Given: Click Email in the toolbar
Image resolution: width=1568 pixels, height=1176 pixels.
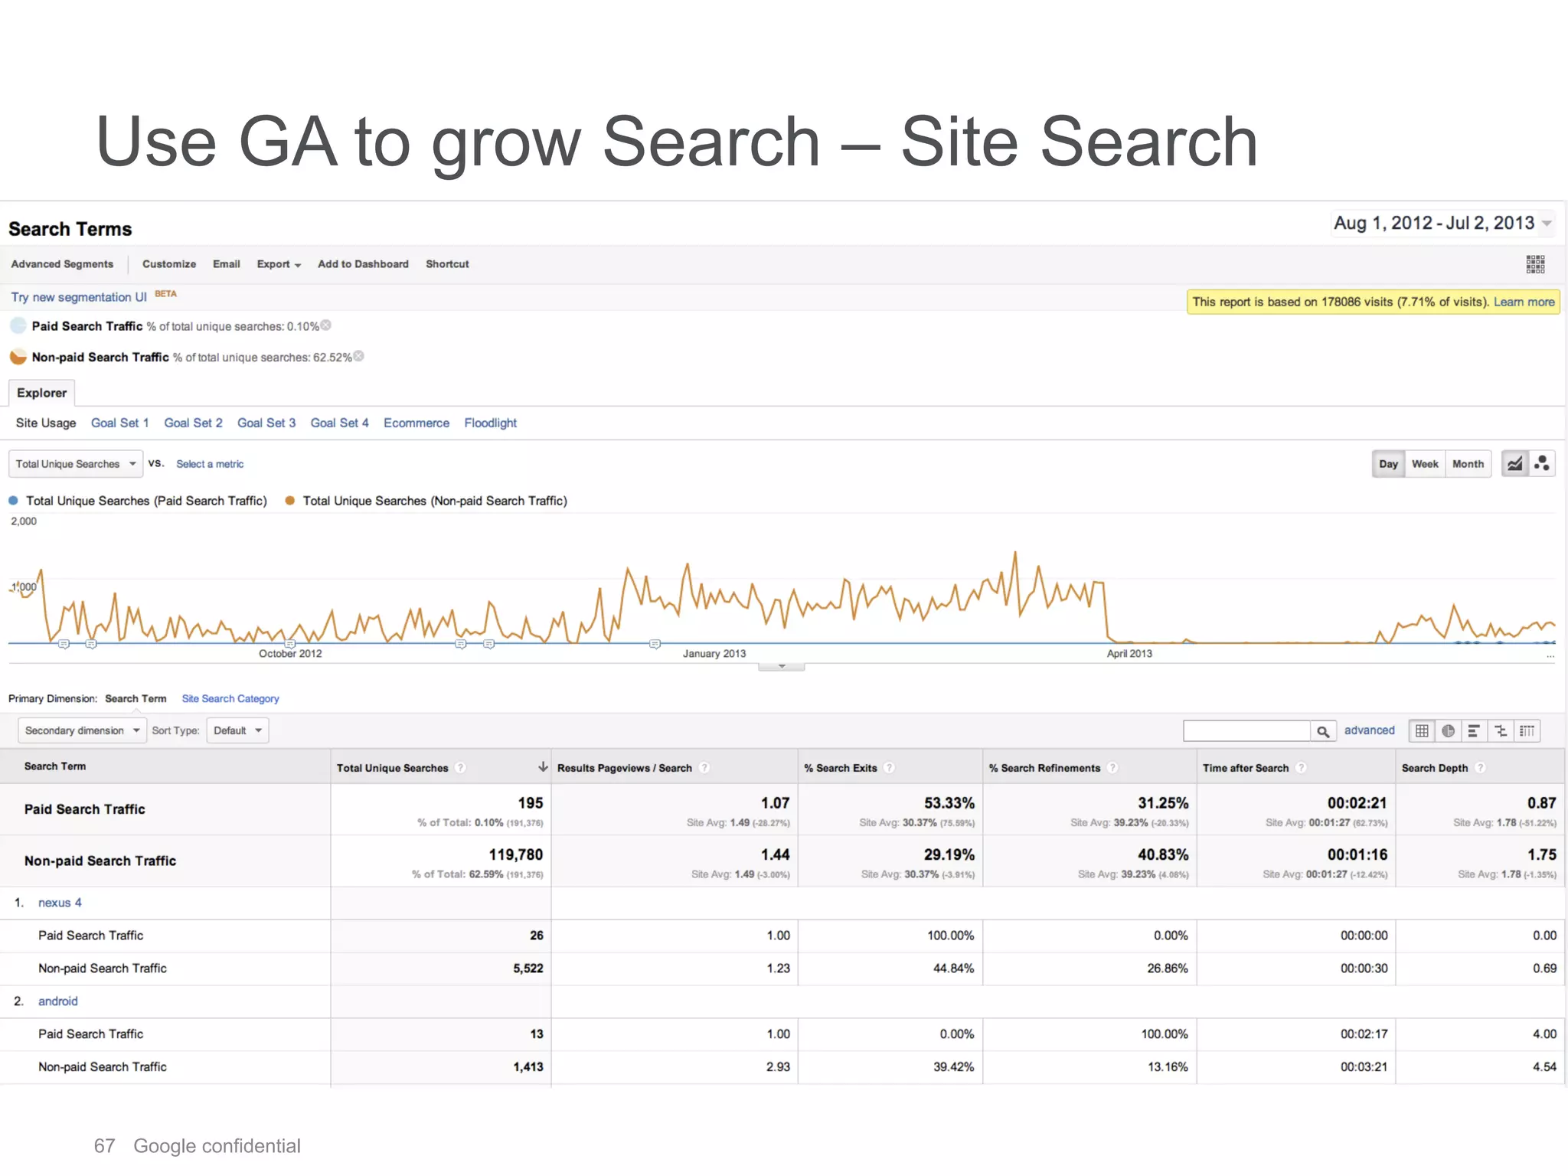Looking at the screenshot, I should click(x=227, y=264).
